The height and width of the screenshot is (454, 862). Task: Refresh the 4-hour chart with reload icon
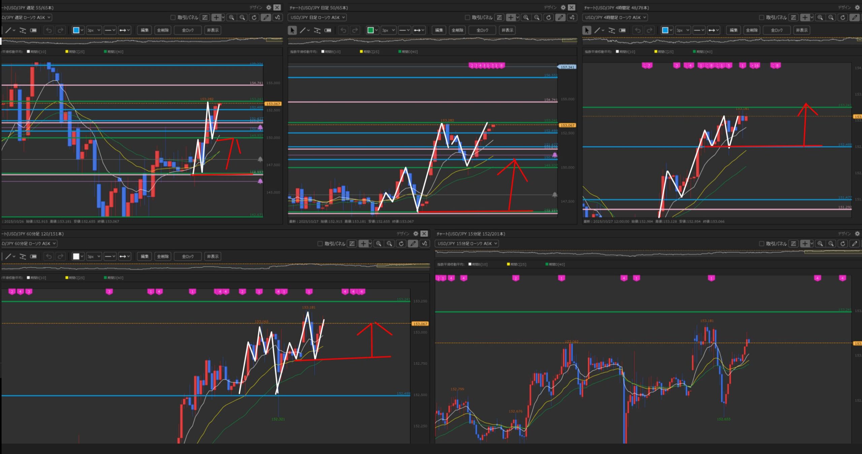pyautogui.click(x=842, y=17)
